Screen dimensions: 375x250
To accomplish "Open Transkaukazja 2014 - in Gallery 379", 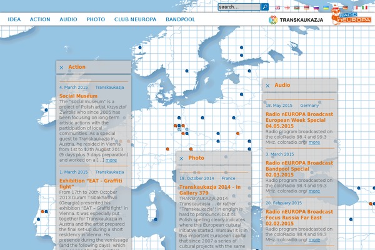I will 210,190.
